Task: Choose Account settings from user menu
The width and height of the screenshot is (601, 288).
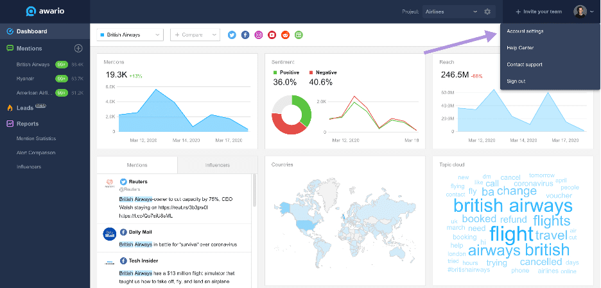Action: (x=525, y=31)
